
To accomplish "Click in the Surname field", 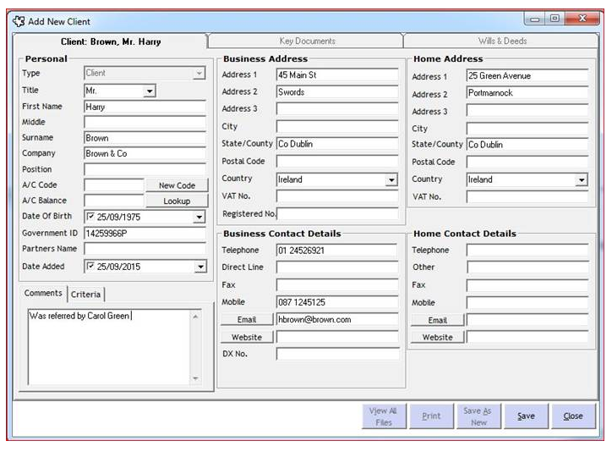I will coord(145,138).
